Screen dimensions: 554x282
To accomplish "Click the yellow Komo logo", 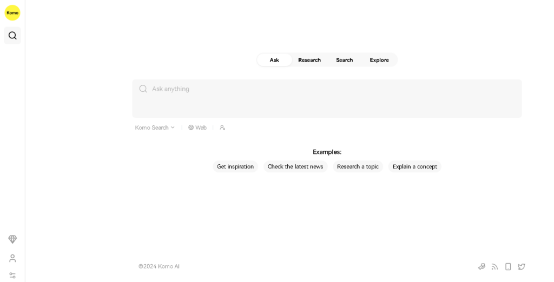I will click(12, 12).
